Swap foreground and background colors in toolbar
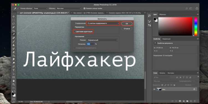208x104 pixels. (x=15, y=91)
